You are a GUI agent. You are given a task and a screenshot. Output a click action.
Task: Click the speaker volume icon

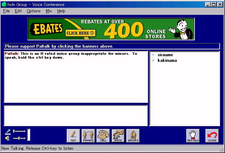click(x=8, y=138)
